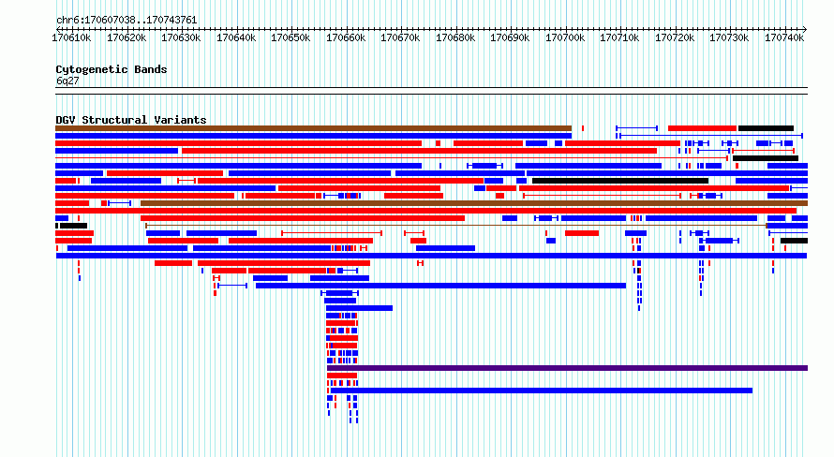Select the 170710k ruler label

point(619,37)
